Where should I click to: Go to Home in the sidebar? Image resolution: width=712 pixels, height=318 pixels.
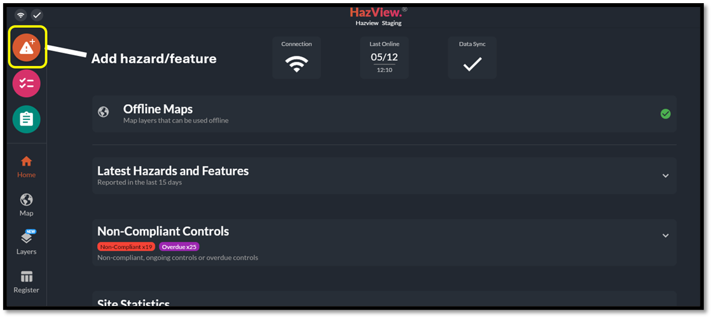tap(27, 167)
